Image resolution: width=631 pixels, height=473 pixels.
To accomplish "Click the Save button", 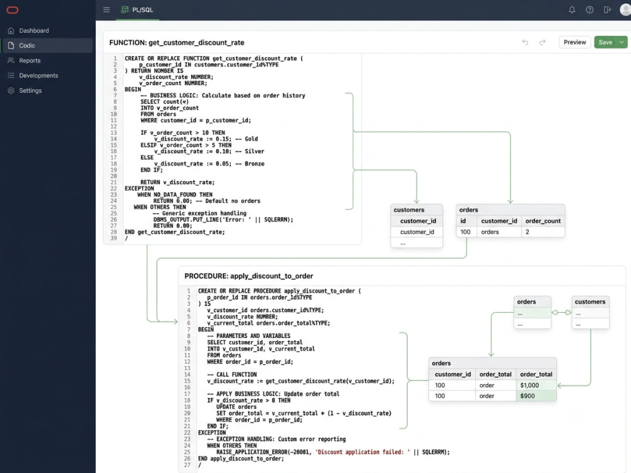I will click(605, 42).
